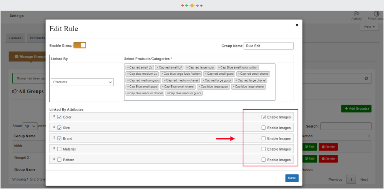
Task: Sort by the Action column arrows
Action: click(369, 136)
